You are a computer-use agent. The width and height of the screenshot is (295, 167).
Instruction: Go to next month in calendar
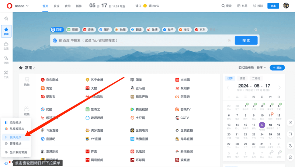pyautogui.click(x=280, y=88)
